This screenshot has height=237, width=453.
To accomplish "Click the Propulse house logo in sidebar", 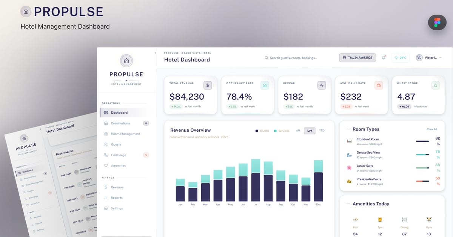I will pos(126,61).
